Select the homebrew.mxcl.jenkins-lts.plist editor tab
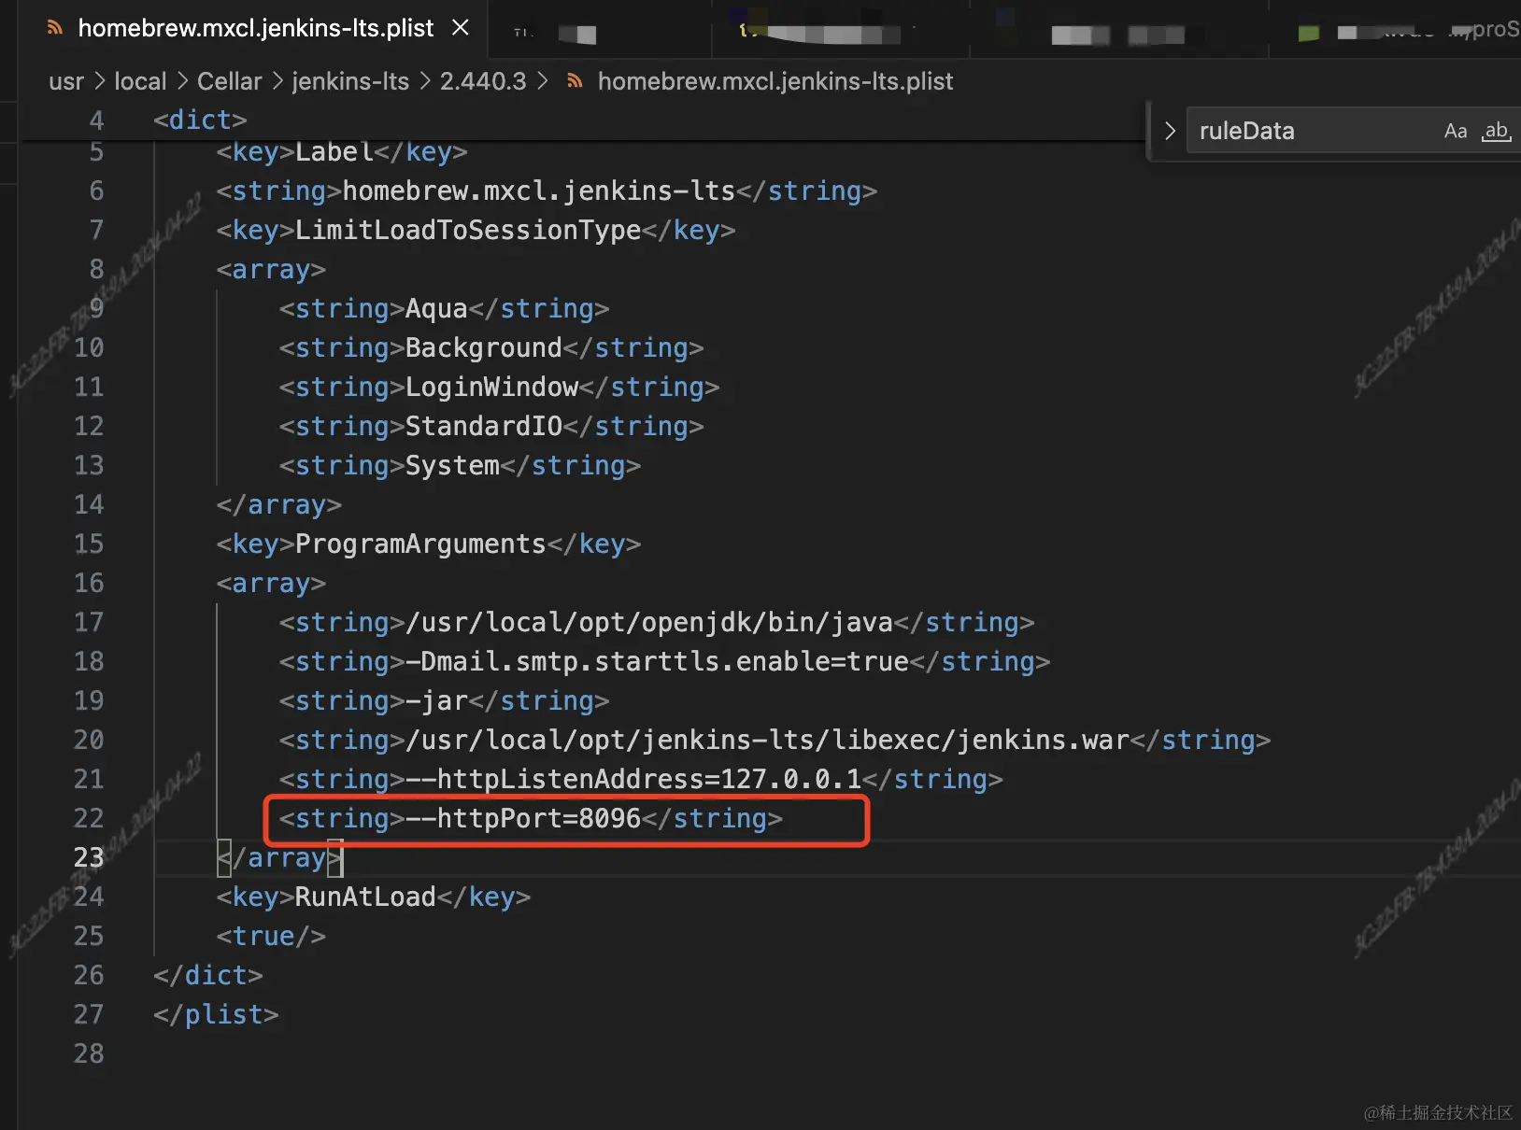The image size is (1521, 1130). pyautogui.click(x=256, y=28)
